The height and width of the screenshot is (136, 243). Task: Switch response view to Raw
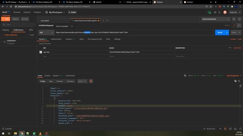(x=51, y=81)
